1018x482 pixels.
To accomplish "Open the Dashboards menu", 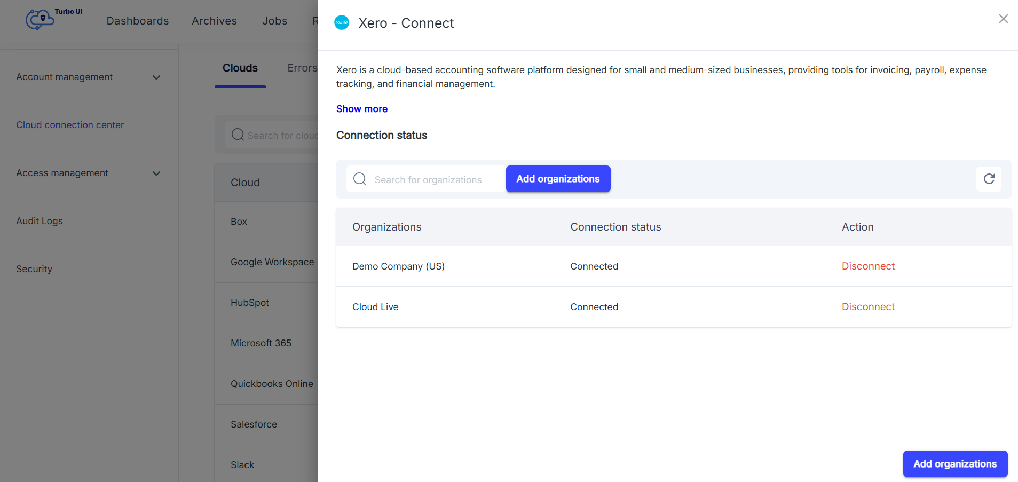I will pos(138,21).
